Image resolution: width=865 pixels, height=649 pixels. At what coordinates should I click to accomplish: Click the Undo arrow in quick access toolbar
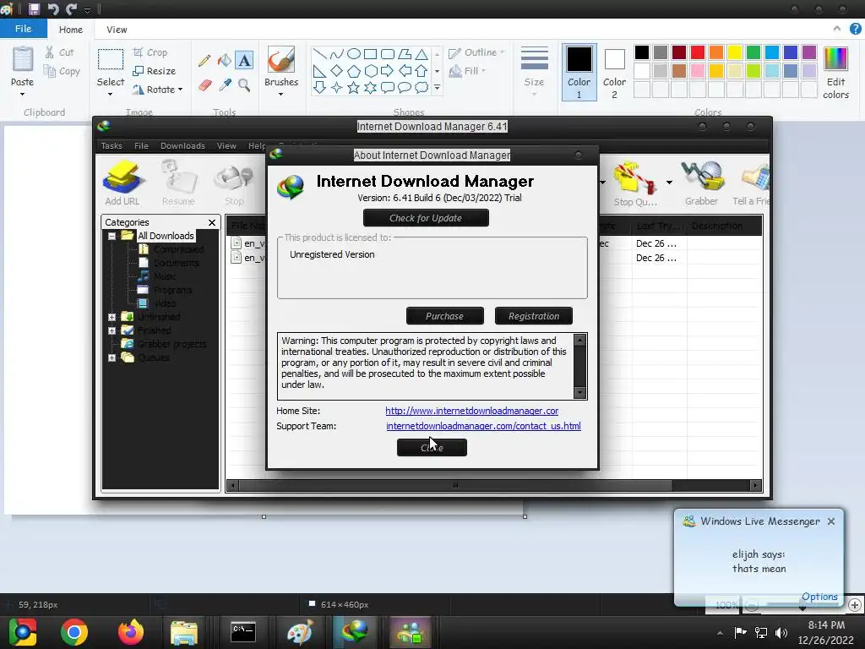53,8
